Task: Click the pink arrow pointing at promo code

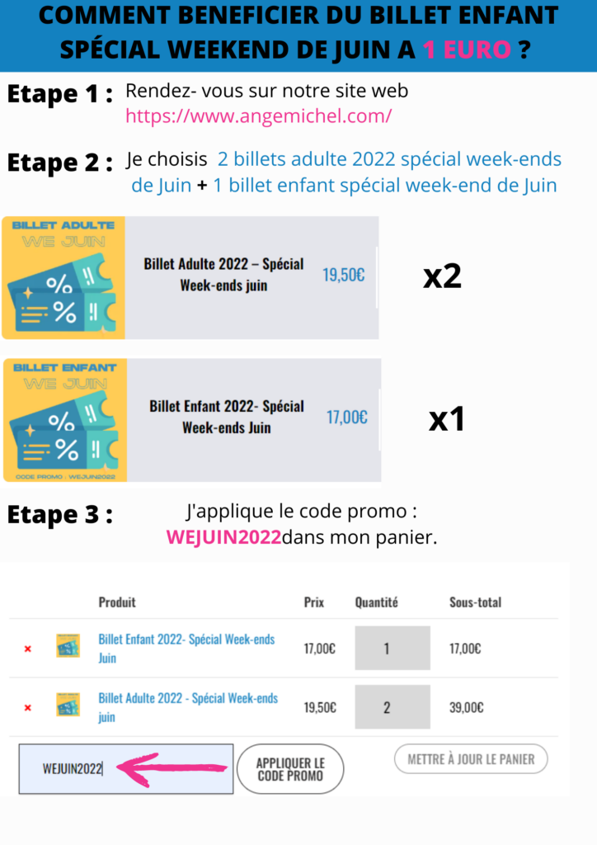Action: coord(172,769)
